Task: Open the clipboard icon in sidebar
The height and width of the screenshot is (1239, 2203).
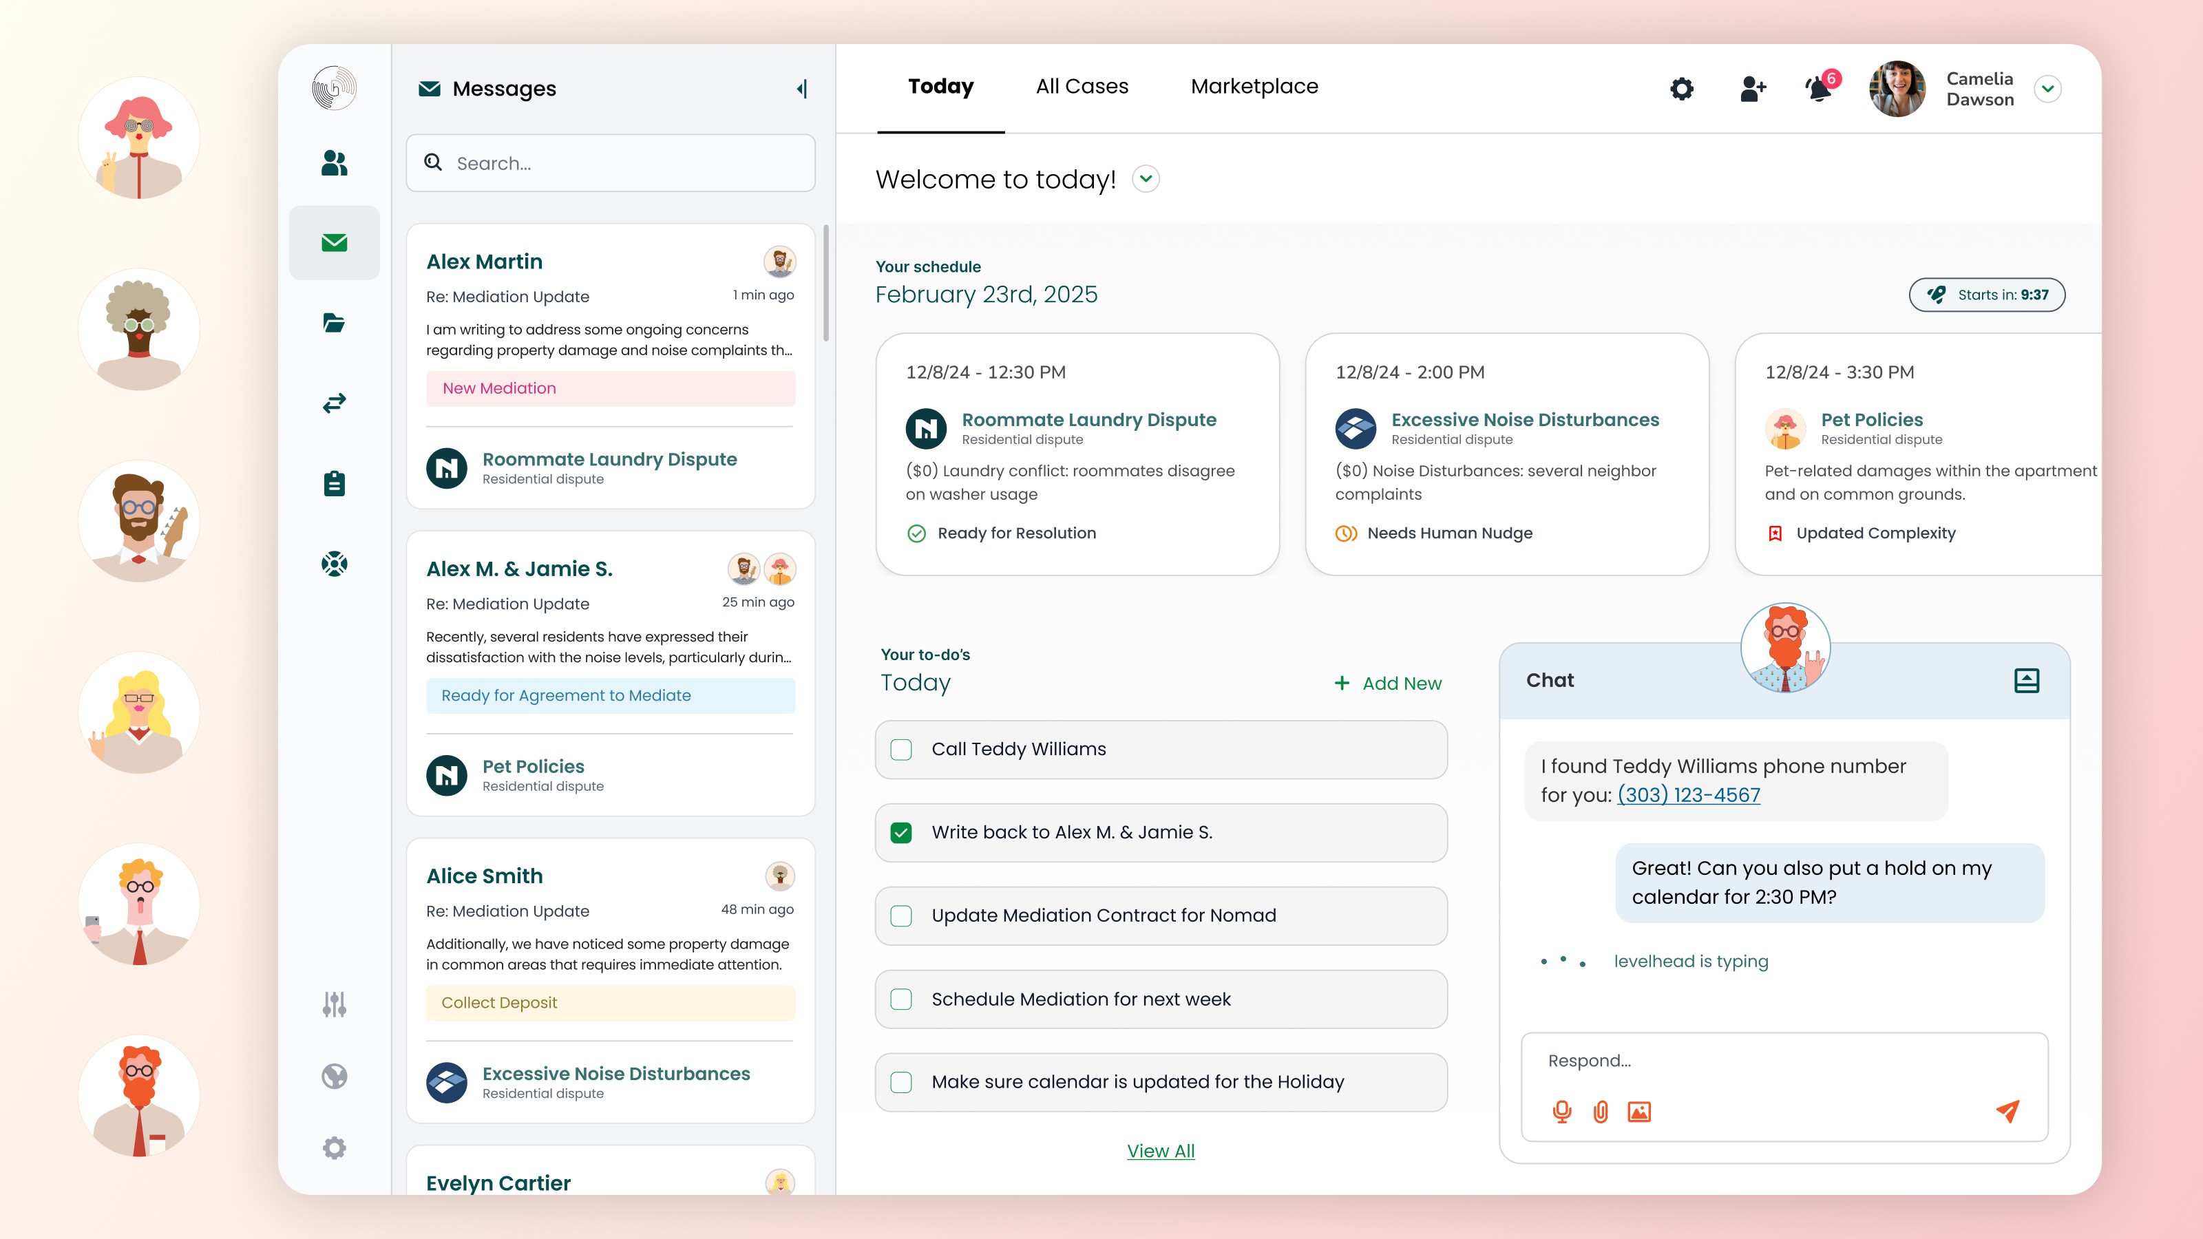Action: (335, 483)
